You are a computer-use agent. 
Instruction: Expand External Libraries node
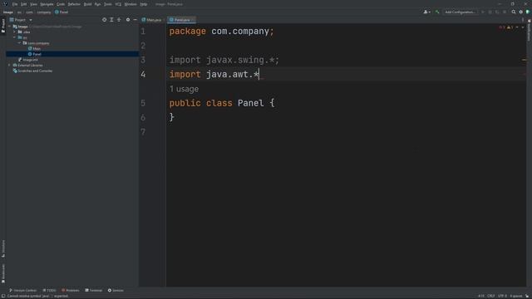[x=10, y=65]
